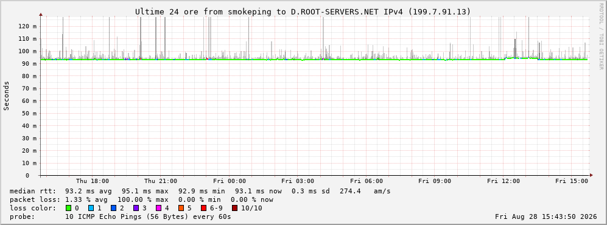The height and width of the screenshot is (225, 607).
Task: Click the 100 m y-axis tick label
Action: 29,51
